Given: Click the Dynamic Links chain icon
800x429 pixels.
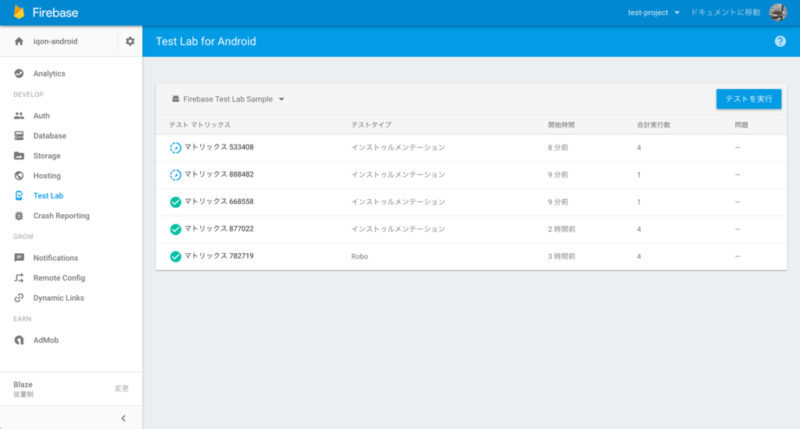Looking at the screenshot, I should tap(19, 298).
